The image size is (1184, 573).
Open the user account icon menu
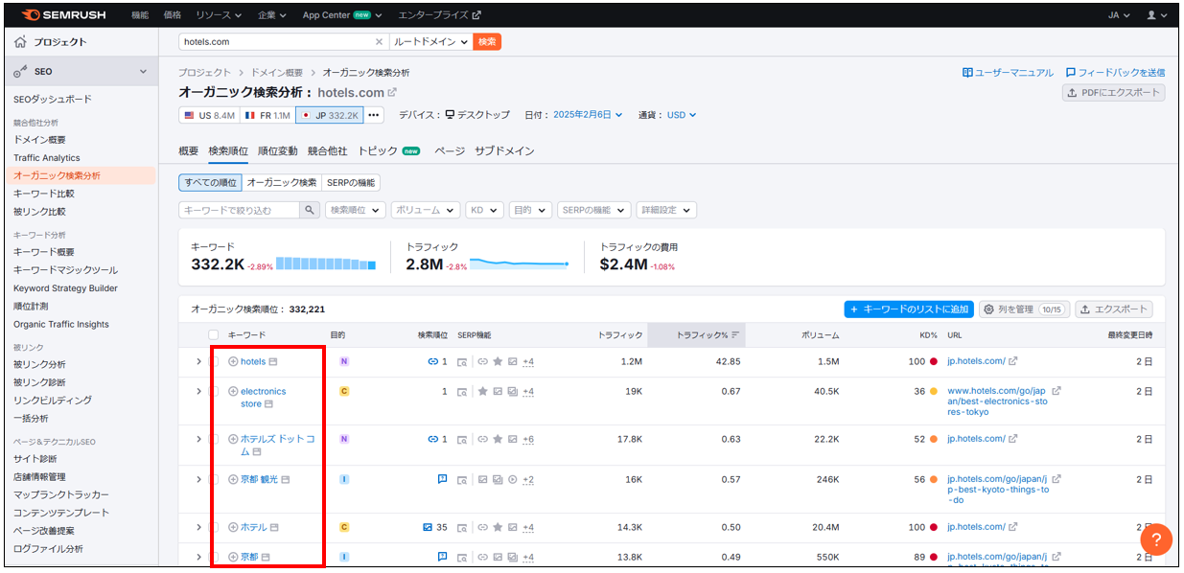tap(1156, 15)
